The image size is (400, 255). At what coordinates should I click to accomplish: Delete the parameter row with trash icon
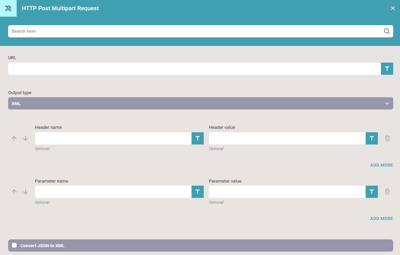click(387, 192)
